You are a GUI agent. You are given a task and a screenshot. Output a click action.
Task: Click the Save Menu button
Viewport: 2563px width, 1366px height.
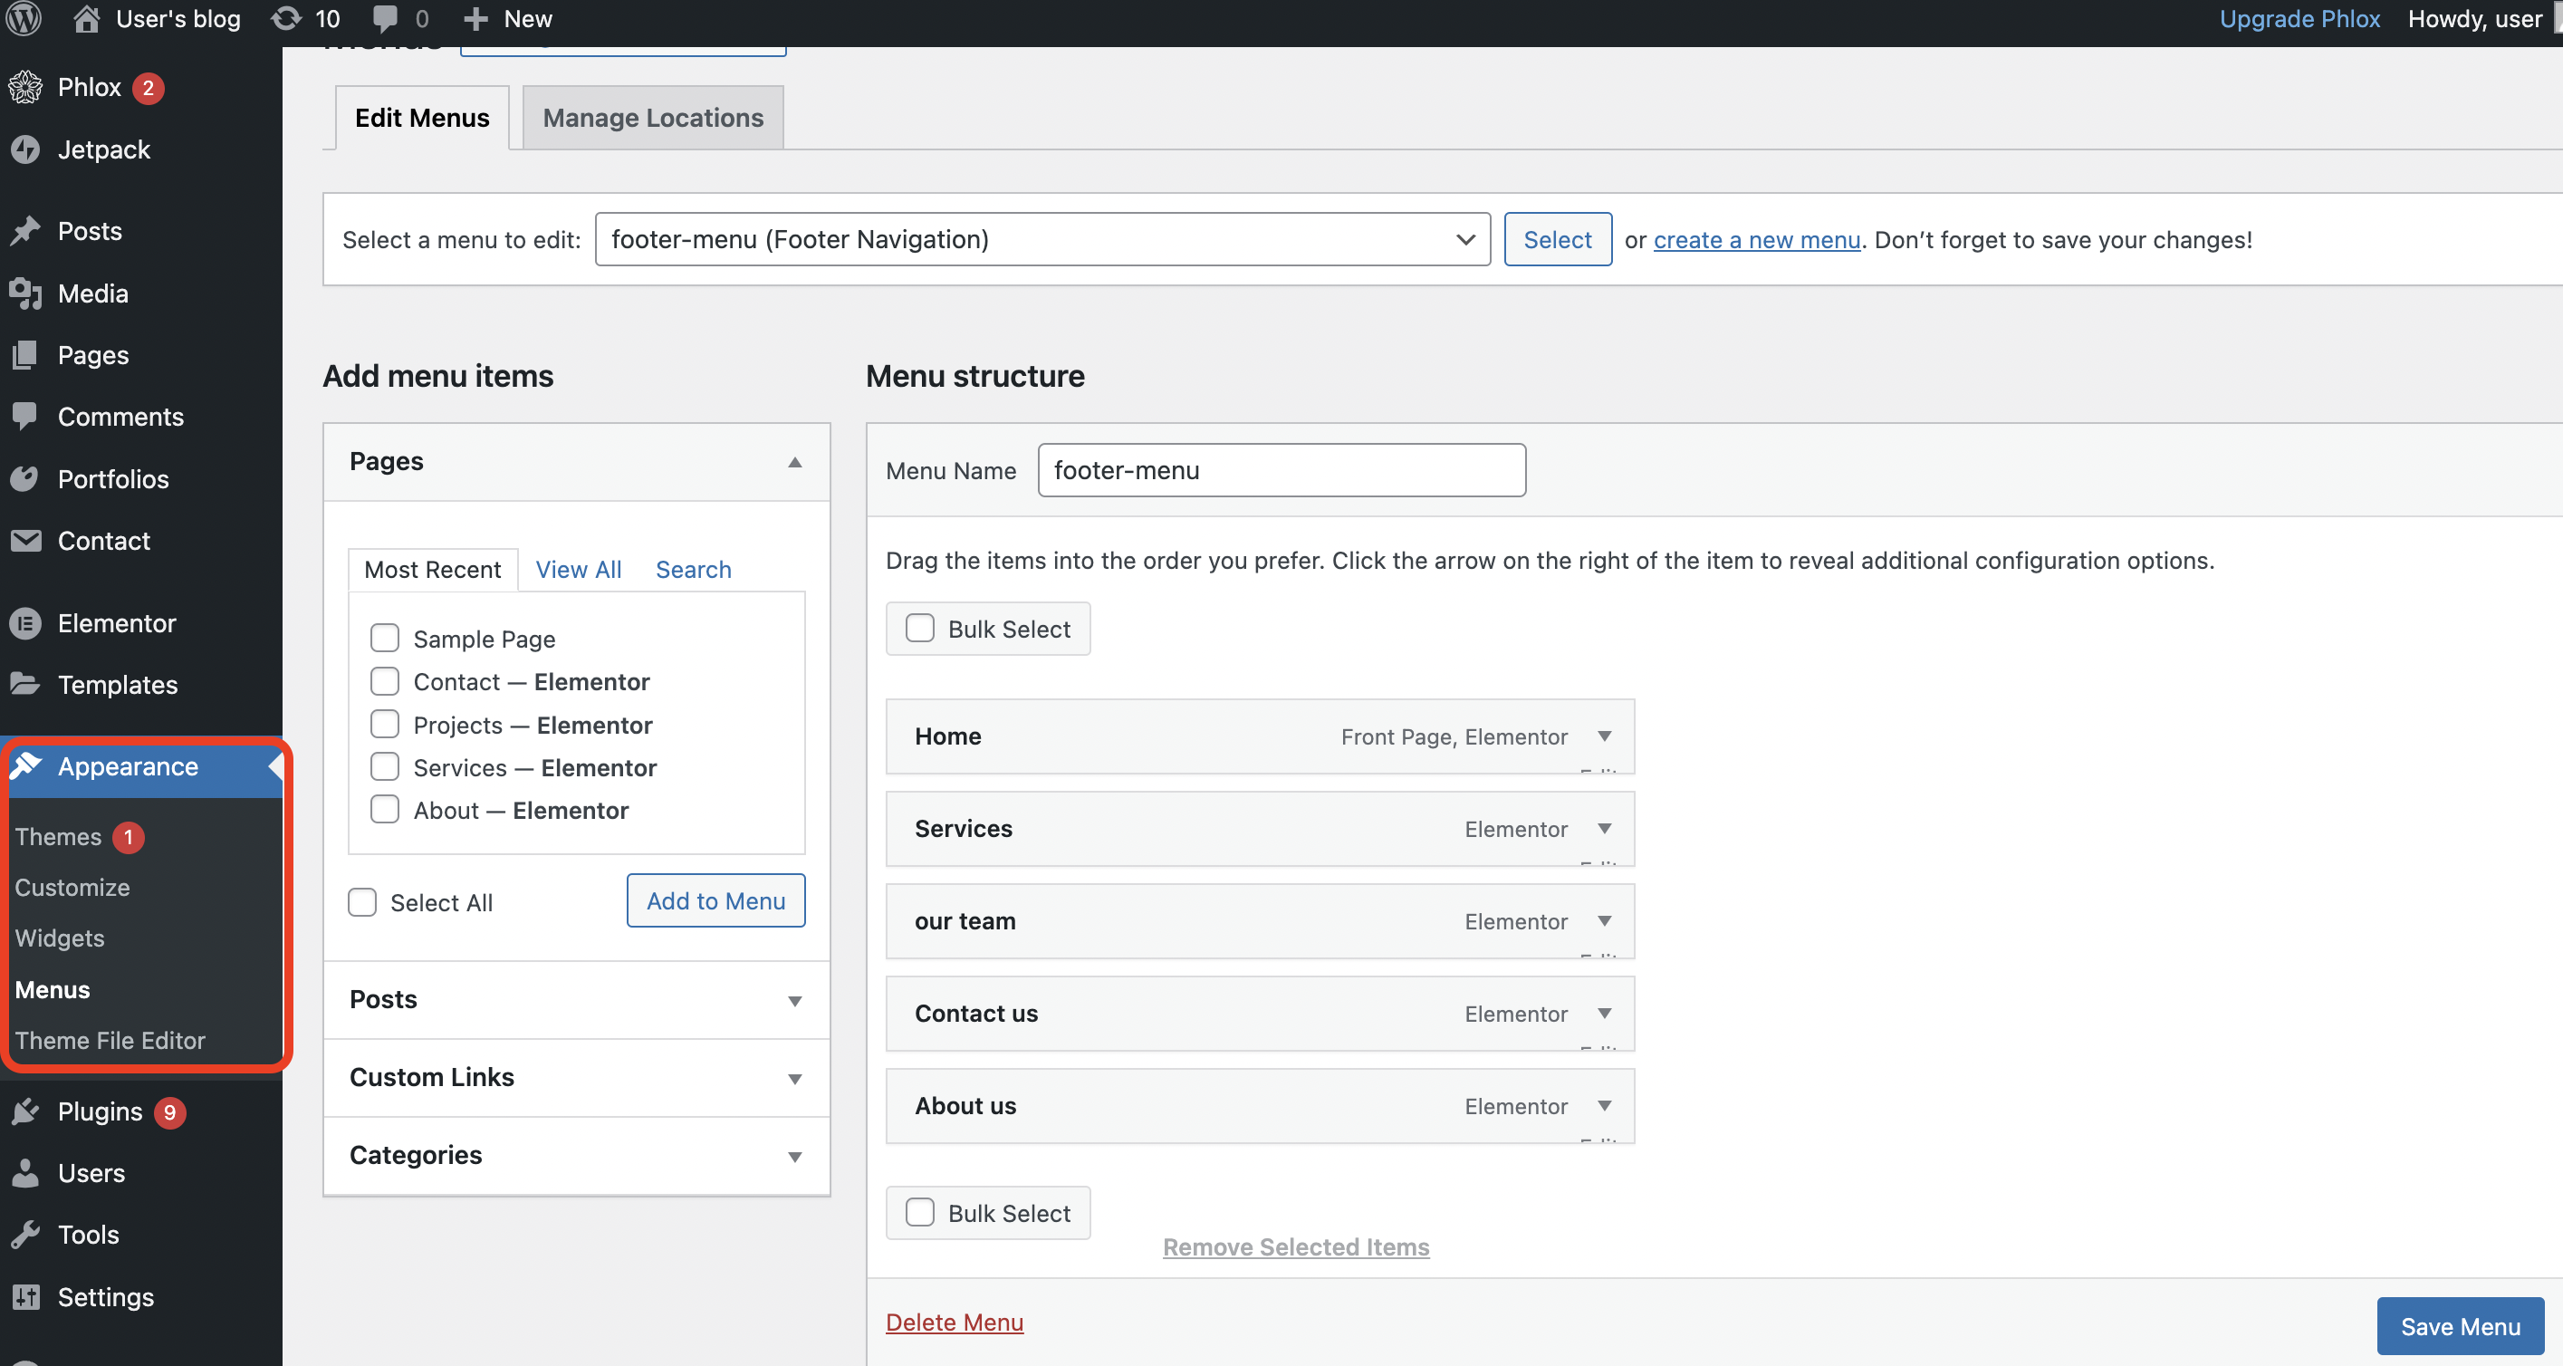point(2460,1326)
